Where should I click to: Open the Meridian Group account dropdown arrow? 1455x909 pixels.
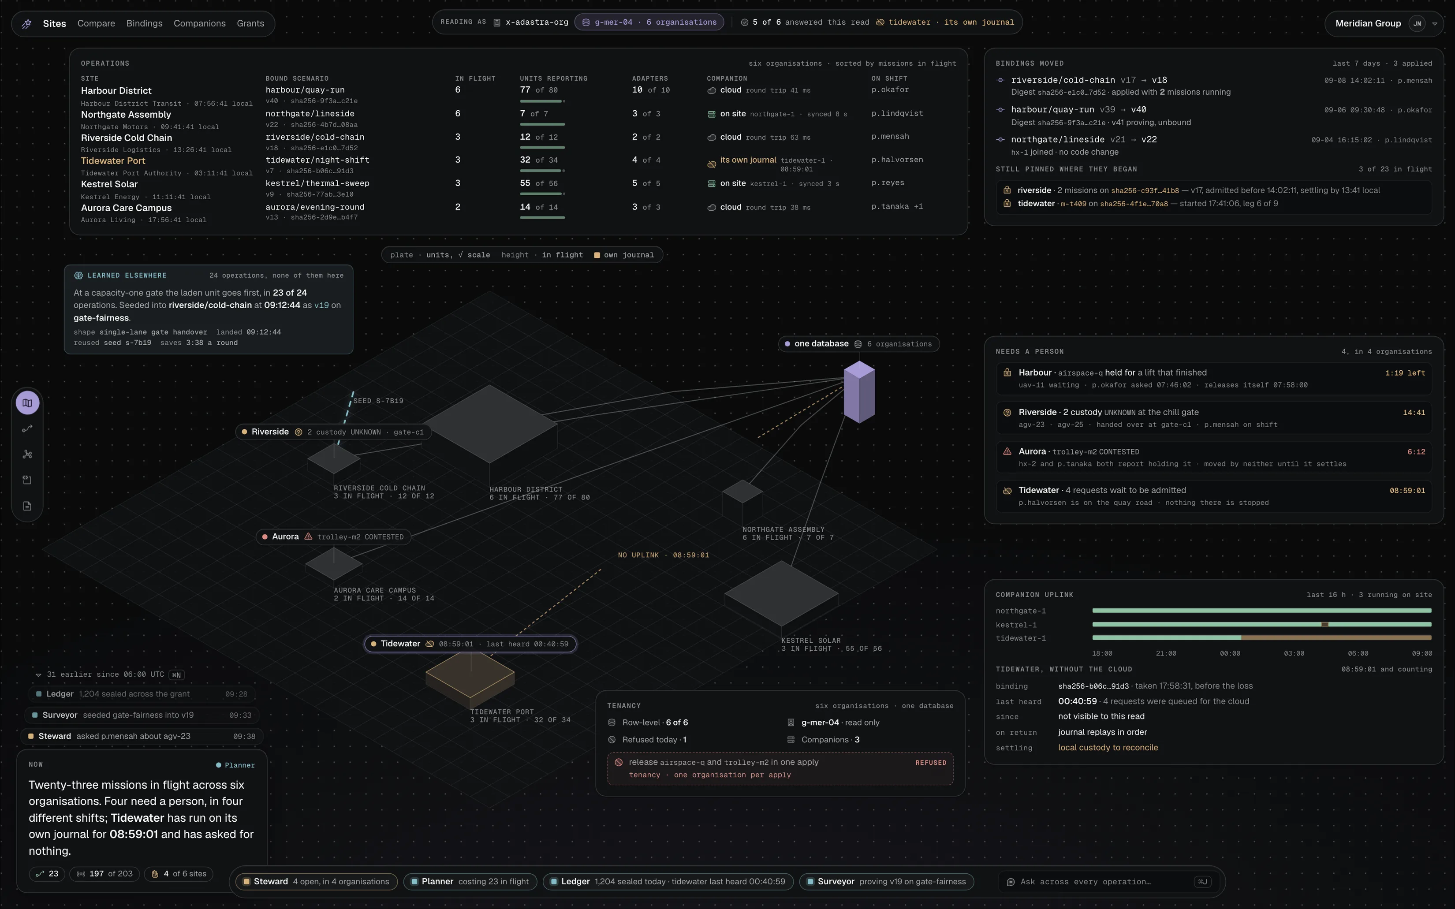pyautogui.click(x=1435, y=24)
